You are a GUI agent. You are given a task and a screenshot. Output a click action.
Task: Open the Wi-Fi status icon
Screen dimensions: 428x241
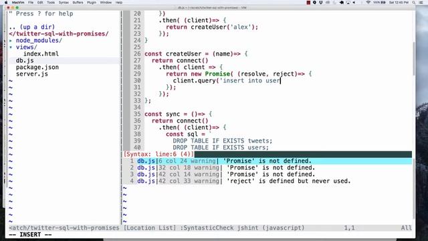pyautogui.click(x=368, y=3)
